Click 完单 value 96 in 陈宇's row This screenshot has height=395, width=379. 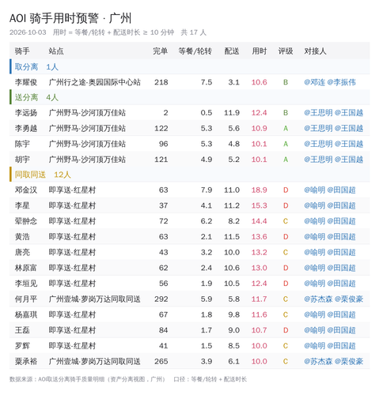click(163, 144)
